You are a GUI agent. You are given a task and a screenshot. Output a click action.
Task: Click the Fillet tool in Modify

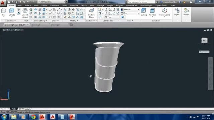point(81,13)
